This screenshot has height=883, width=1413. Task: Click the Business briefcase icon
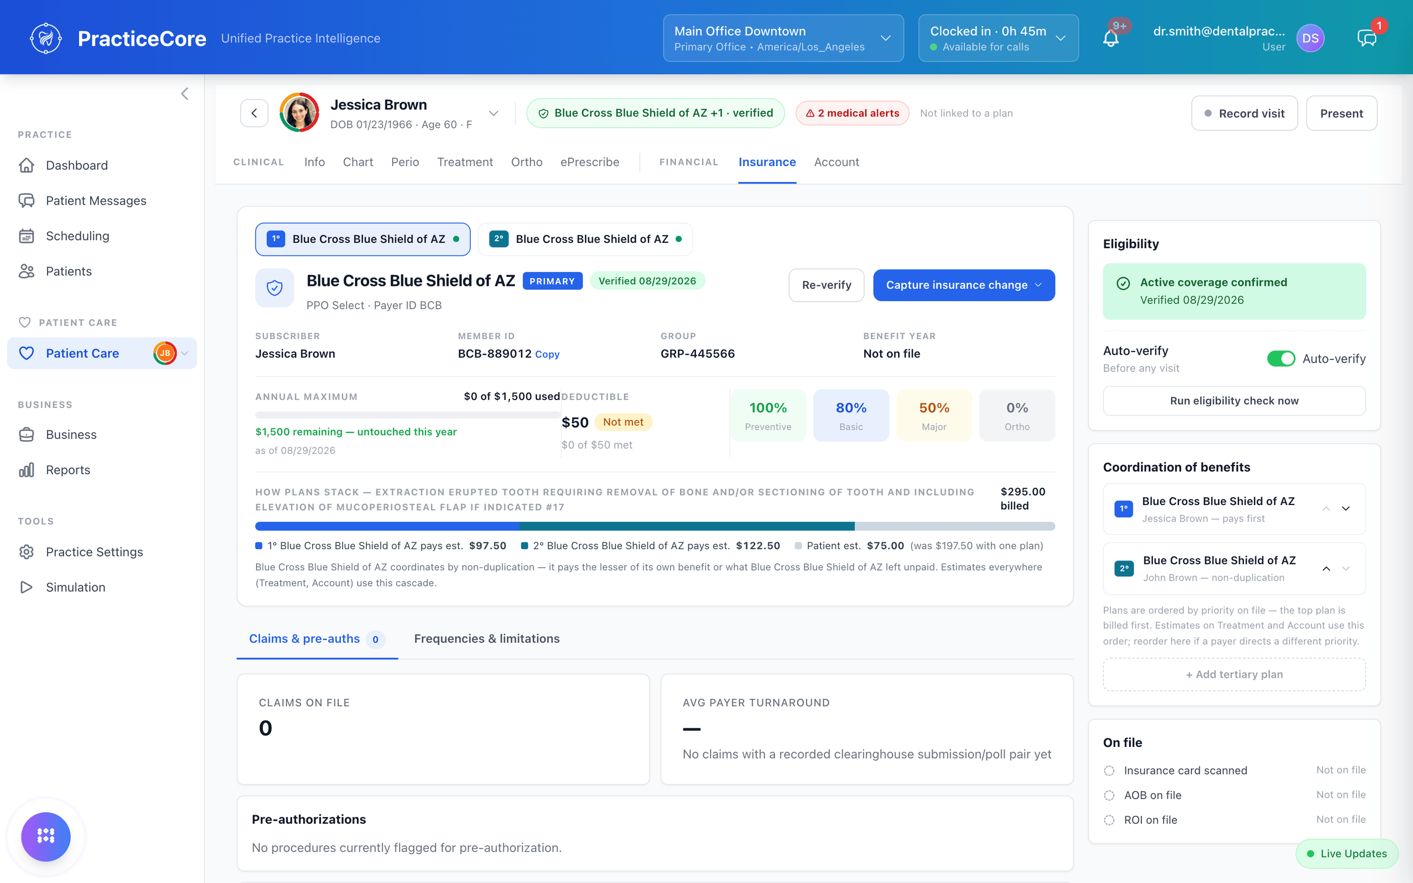[27, 434]
